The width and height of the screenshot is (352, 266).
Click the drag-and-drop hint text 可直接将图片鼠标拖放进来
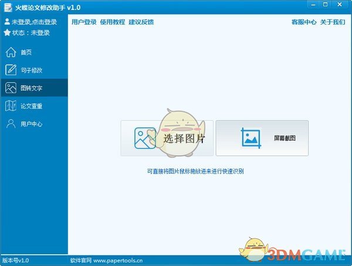point(195,171)
